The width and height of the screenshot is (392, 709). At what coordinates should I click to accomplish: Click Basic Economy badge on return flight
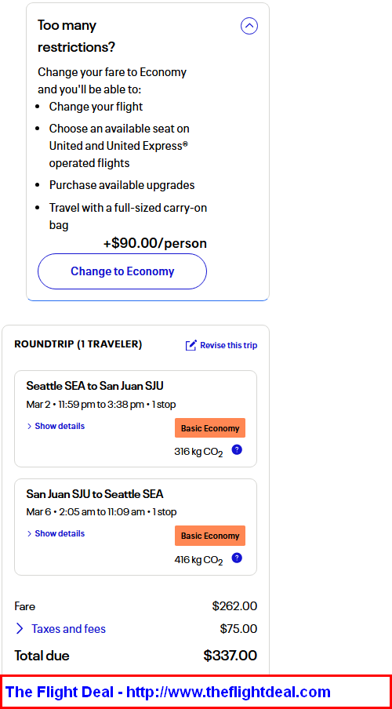coord(210,536)
